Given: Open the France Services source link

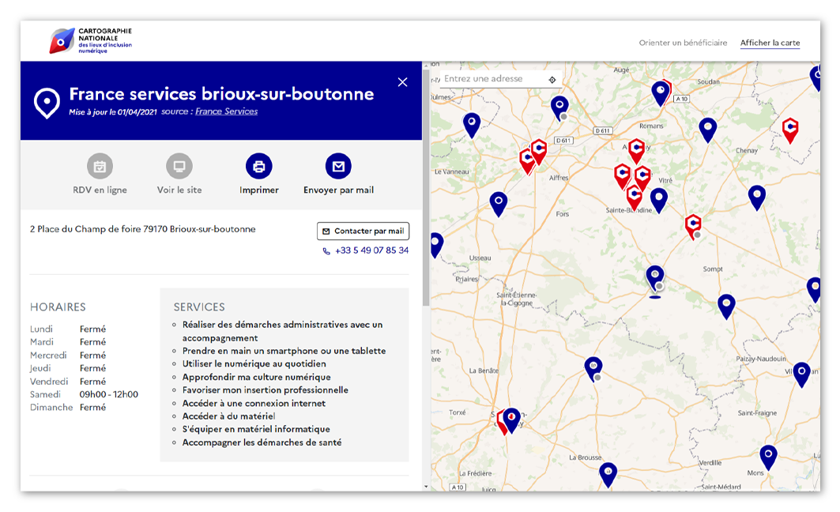Looking at the screenshot, I should click(226, 111).
